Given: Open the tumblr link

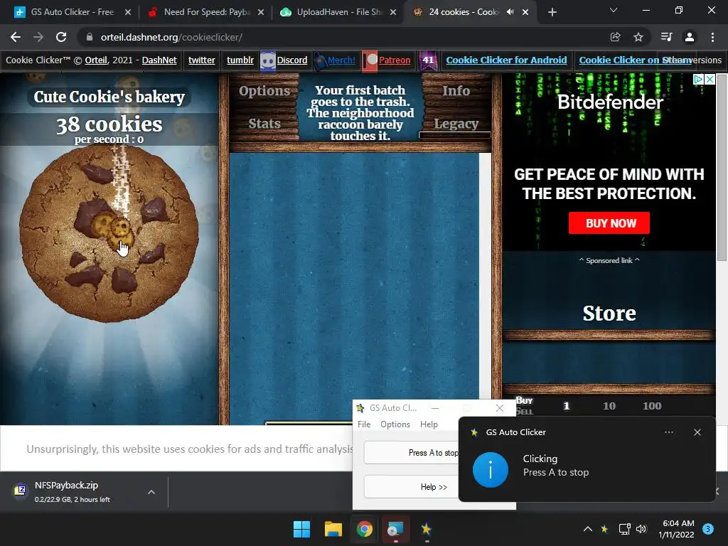Looking at the screenshot, I should tap(240, 60).
